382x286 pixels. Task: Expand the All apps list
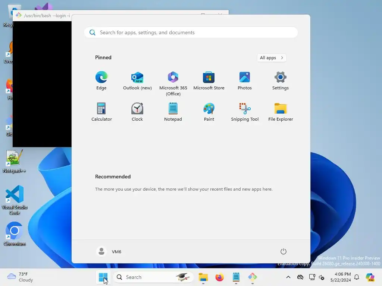coord(272,58)
